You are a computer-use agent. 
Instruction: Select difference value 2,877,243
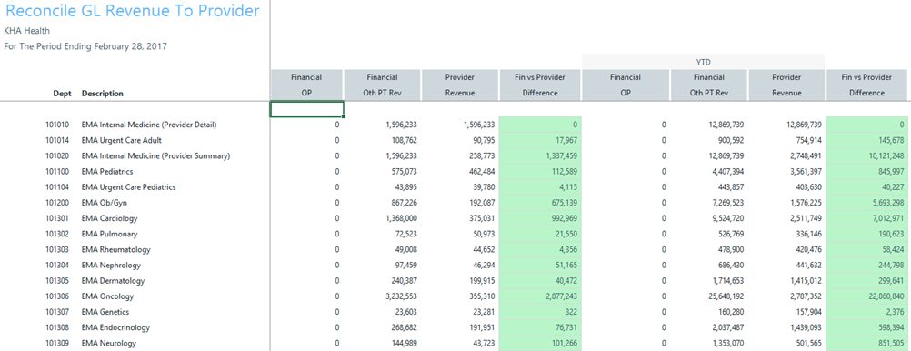[540, 297]
